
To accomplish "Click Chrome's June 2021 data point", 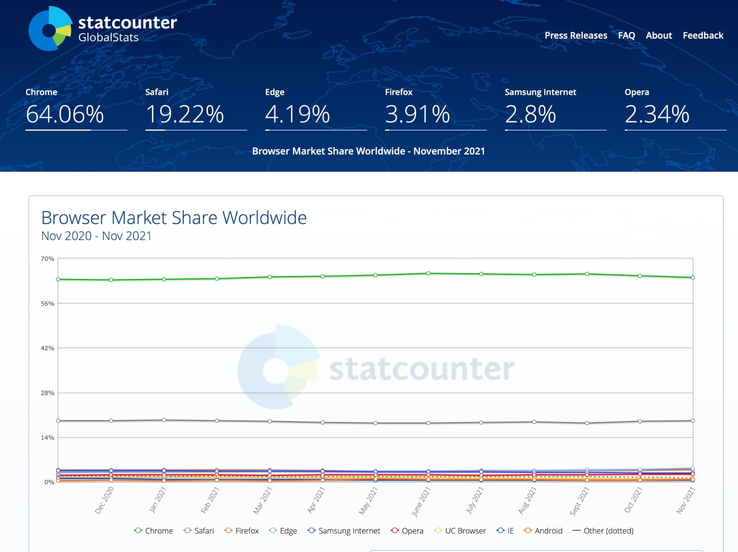I will click(428, 273).
